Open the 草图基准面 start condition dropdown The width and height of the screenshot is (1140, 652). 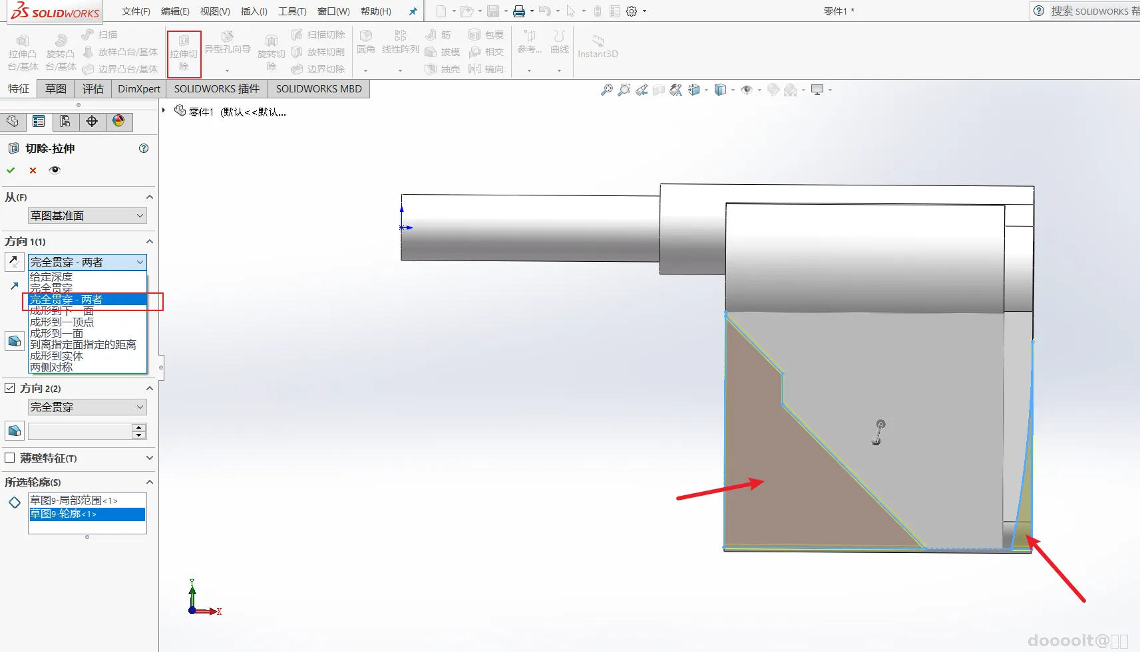(87, 216)
